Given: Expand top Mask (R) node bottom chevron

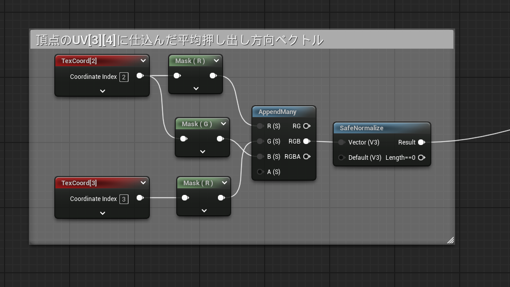Looking at the screenshot, I should [x=196, y=89].
